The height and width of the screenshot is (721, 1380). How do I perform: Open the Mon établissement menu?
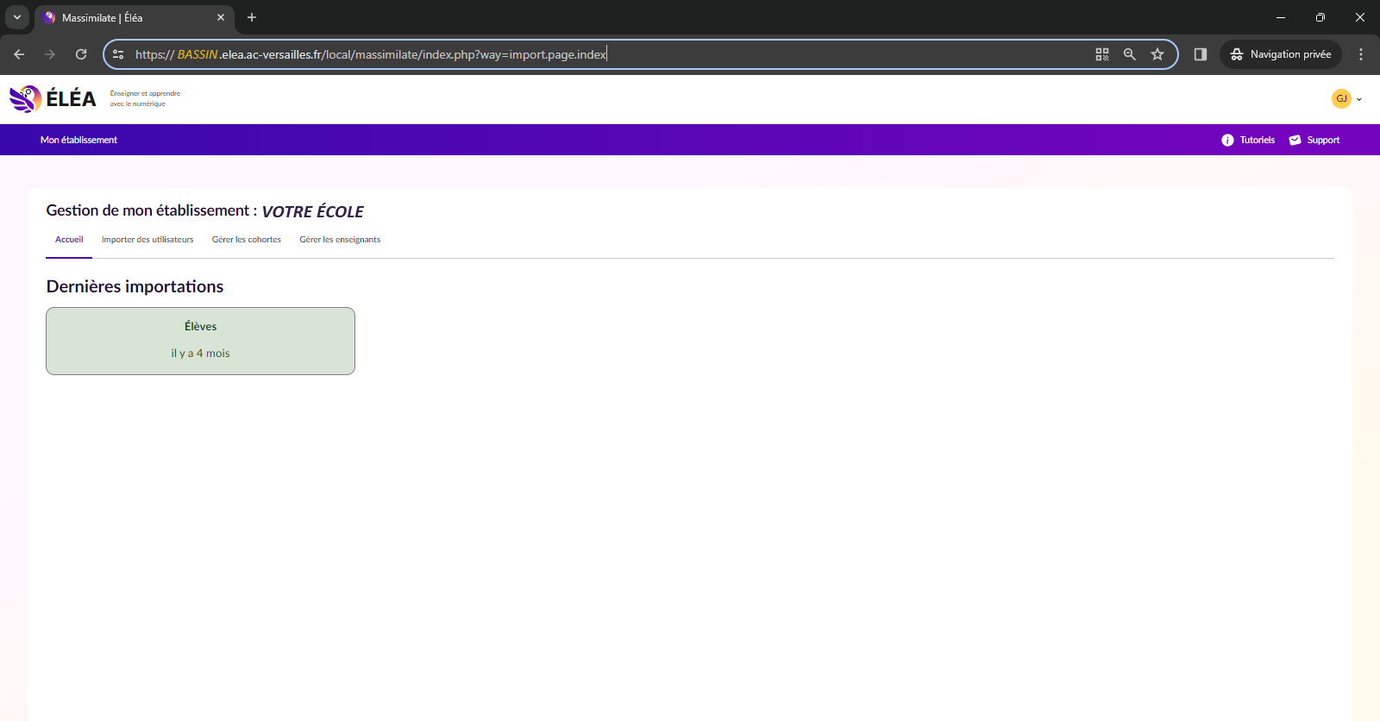tap(78, 140)
